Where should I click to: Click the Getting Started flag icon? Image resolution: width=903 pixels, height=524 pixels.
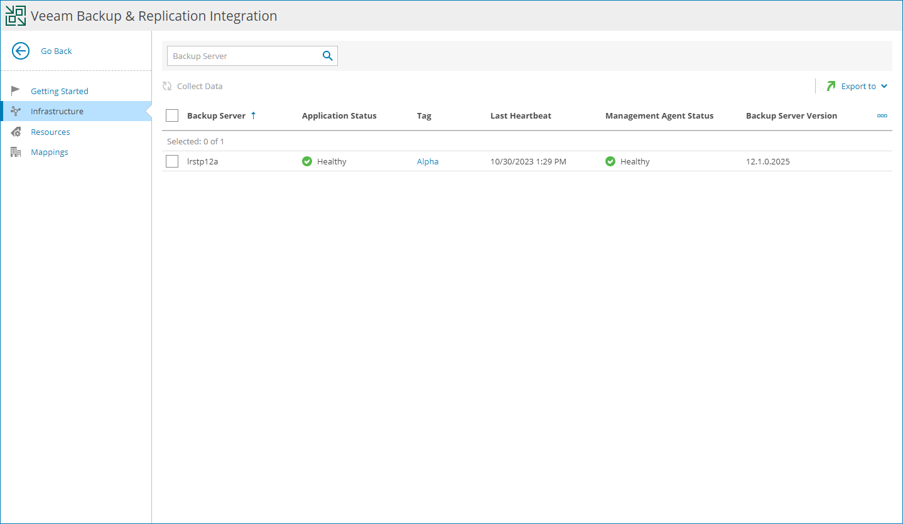16,90
